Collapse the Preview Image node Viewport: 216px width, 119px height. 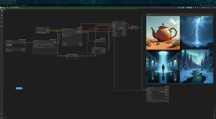147,14
